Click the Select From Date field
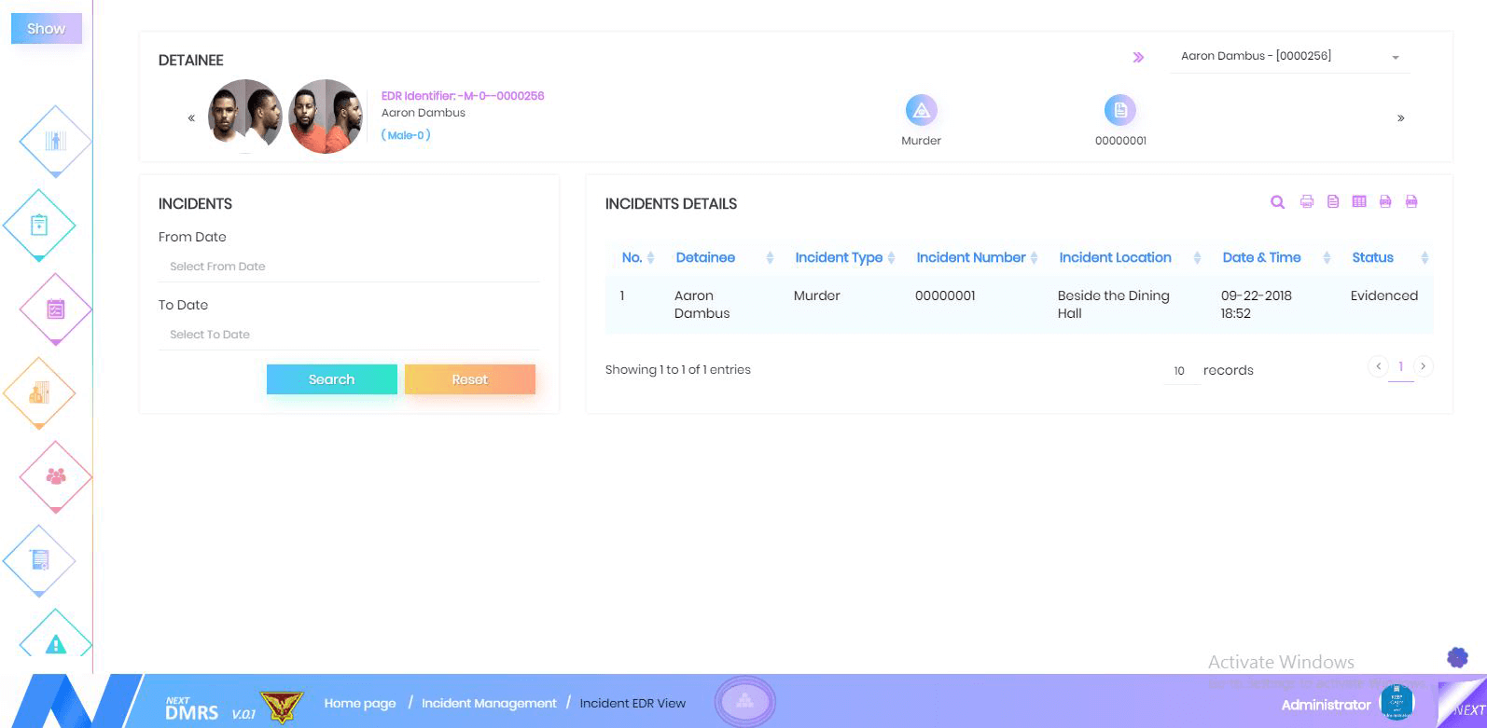1487x728 pixels. [349, 267]
